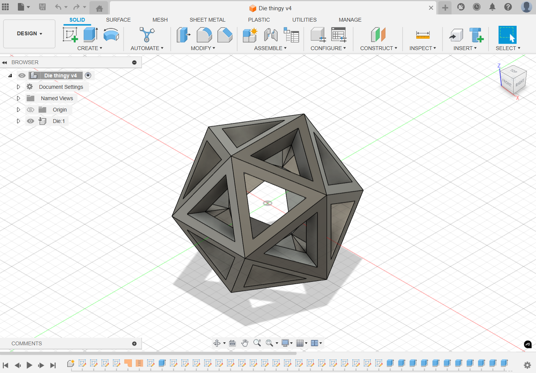Screen dimensions: 536x373
Task: Open the Change Parameters table icon
Action: click(339, 35)
